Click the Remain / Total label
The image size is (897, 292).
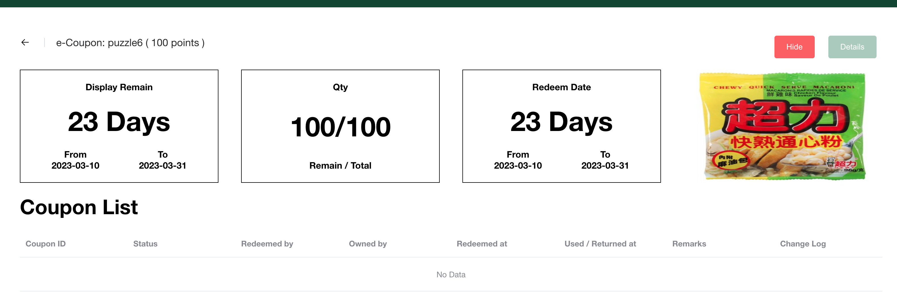(x=340, y=166)
